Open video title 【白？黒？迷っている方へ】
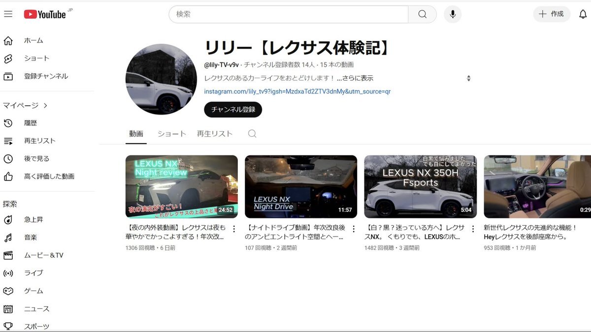591x332 pixels. tap(414, 233)
